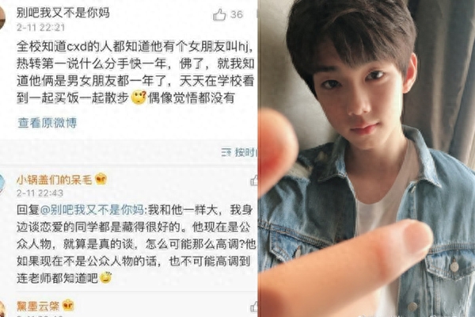Click the member badge beside 黛墨云棠

[x=68, y=305]
